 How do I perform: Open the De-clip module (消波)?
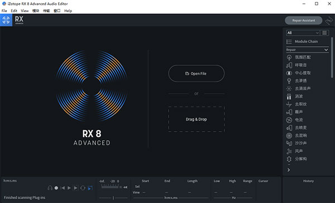point(295,96)
